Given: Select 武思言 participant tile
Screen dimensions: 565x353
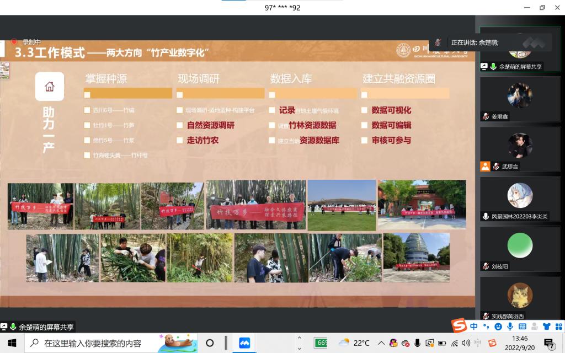Looking at the screenshot, I should coord(520,149).
